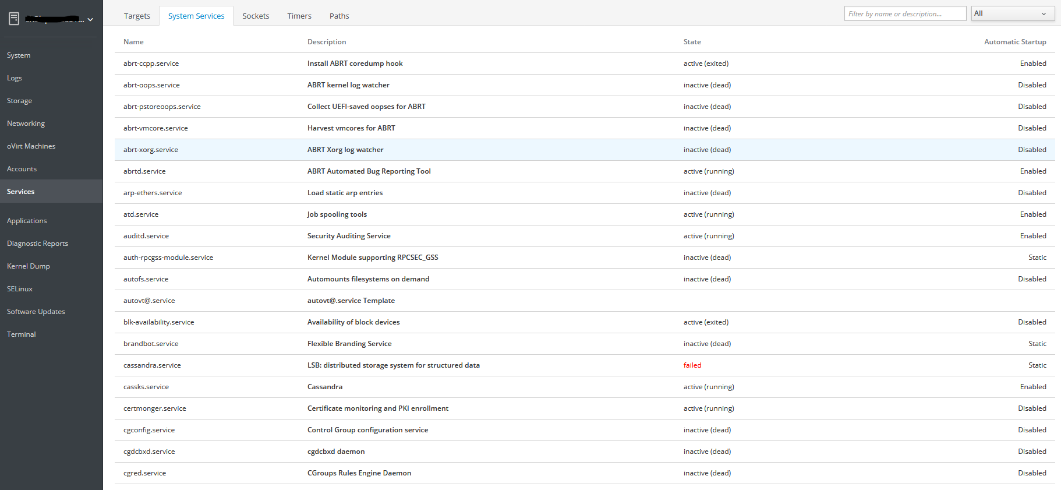Go to System in the sidebar
This screenshot has height=490, width=1061.
pos(19,55)
